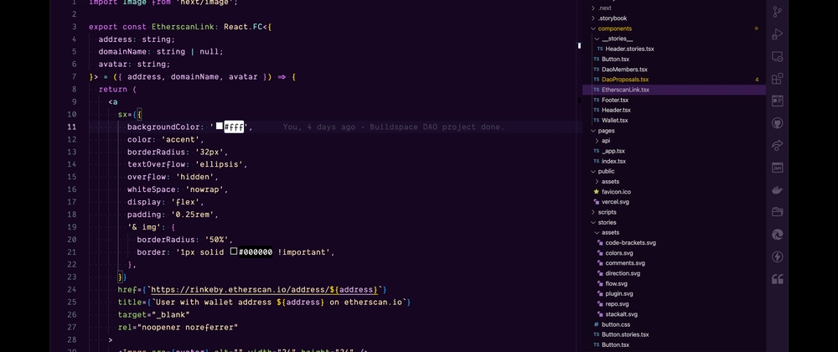
Task: Select favicon.ico in public folder
Action: [615, 192]
